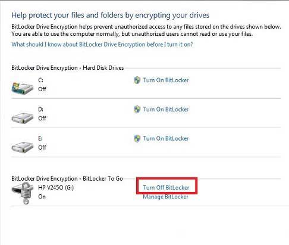This screenshot has width=289, height=245.
Task: Select Turn Off BitLocker for drive G:
Action: pos(166,188)
